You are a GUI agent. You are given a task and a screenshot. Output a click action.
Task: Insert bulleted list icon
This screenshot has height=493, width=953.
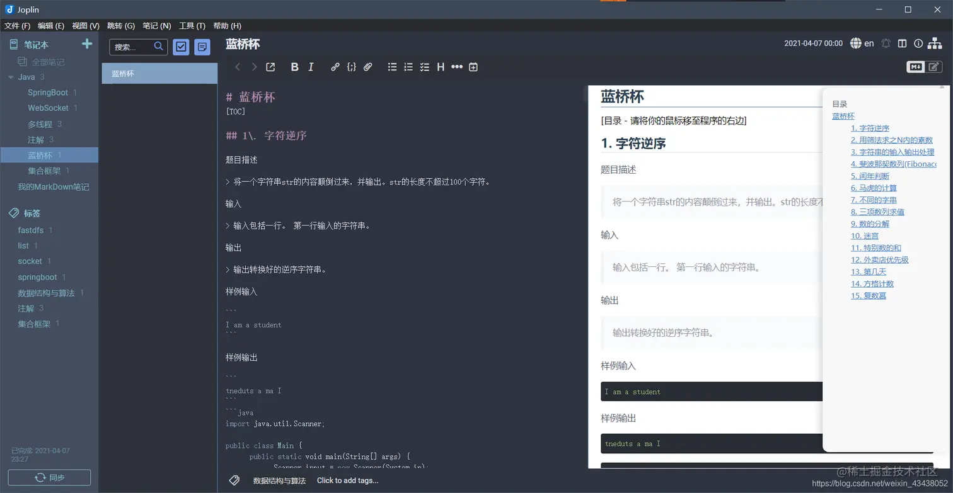point(392,67)
